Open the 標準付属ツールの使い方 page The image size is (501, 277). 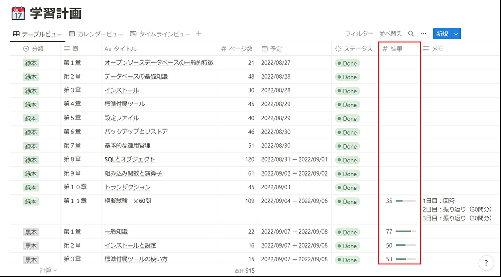pyautogui.click(x=136, y=259)
